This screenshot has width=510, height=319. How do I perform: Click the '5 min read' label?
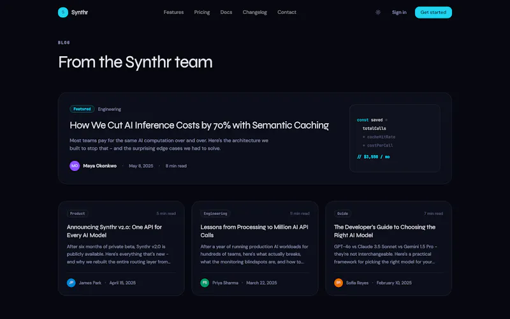(x=166, y=214)
